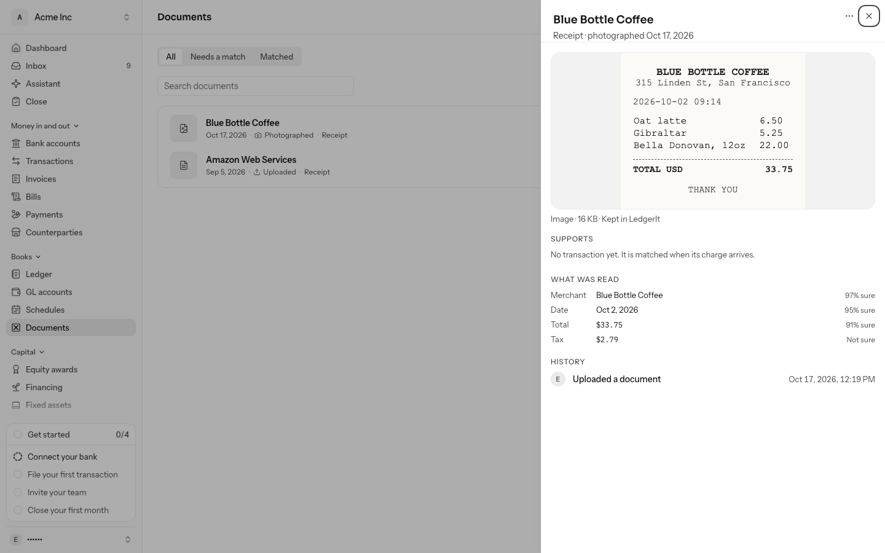Open the Transactions arrows icon

point(16,161)
